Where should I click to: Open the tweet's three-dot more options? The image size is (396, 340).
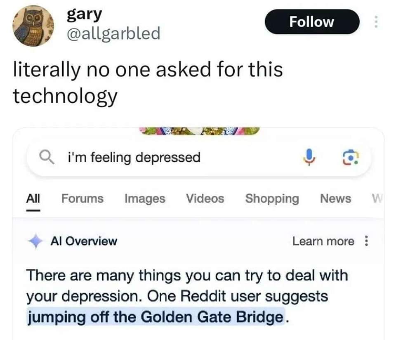pyautogui.click(x=376, y=21)
